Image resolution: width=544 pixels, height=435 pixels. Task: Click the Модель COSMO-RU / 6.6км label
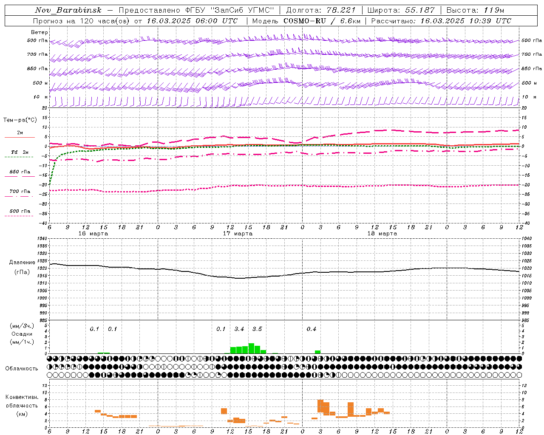306,21
